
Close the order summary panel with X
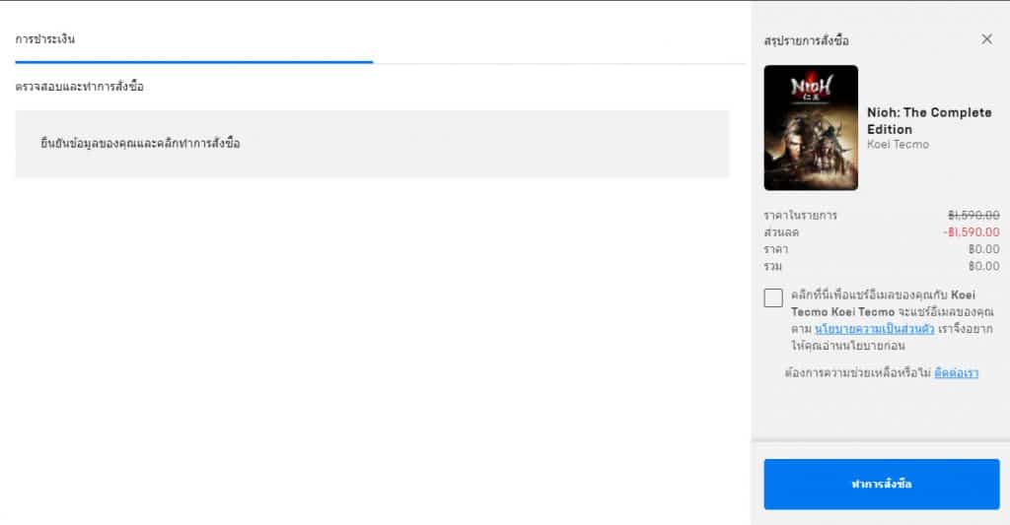click(986, 39)
